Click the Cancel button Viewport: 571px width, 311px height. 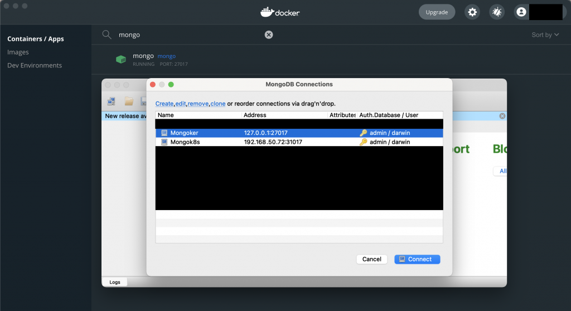point(371,259)
